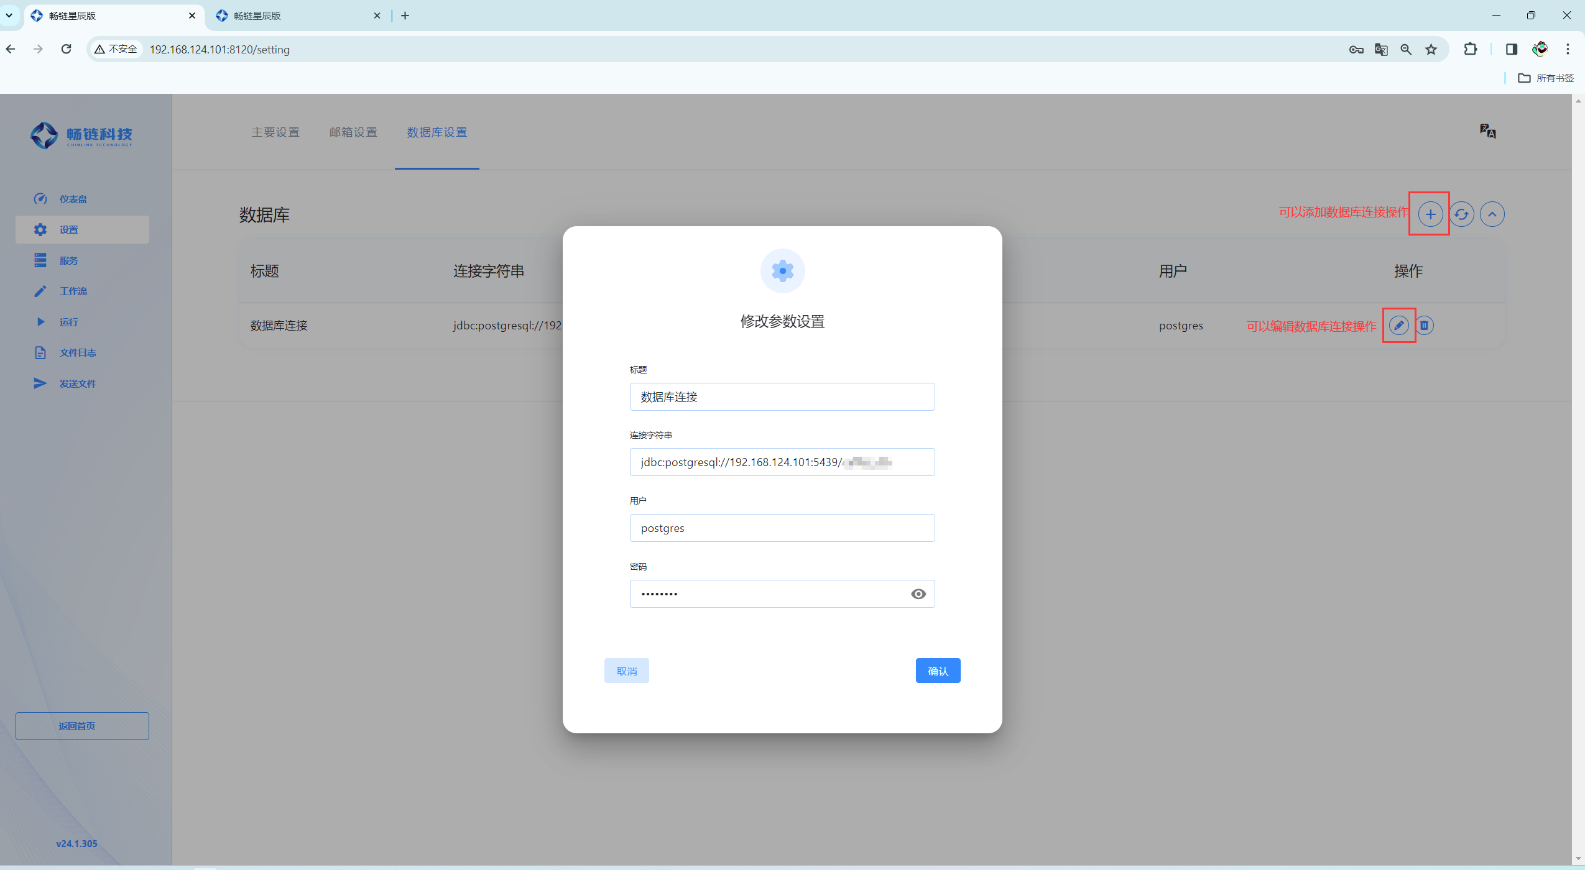Open the 发送文件 send file sidebar item

tap(77, 383)
